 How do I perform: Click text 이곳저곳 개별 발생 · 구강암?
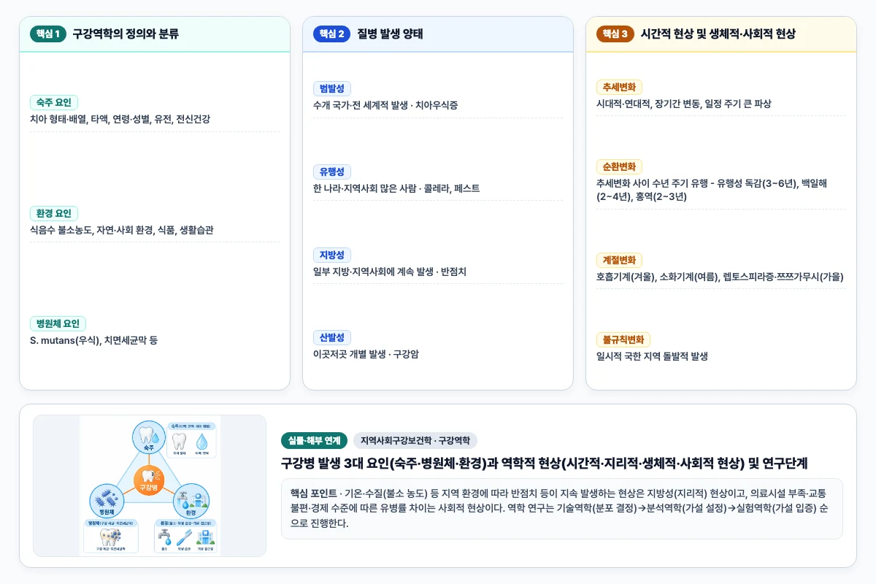click(x=366, y=354)
